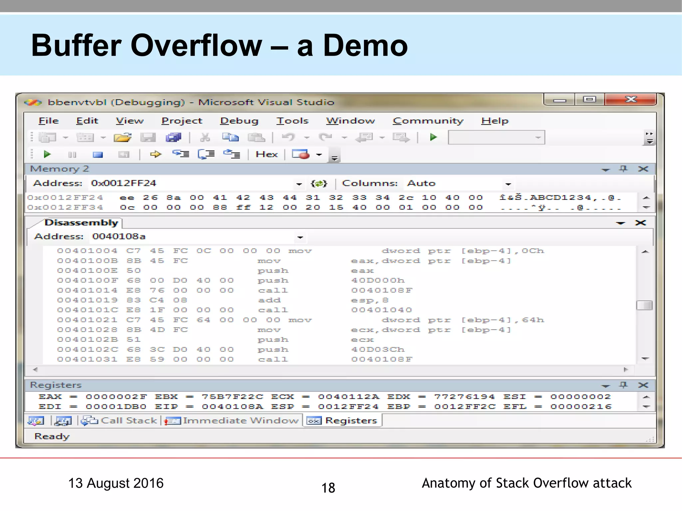
Task: Toggle pin on Registers panel
Action: click(623, 385)
